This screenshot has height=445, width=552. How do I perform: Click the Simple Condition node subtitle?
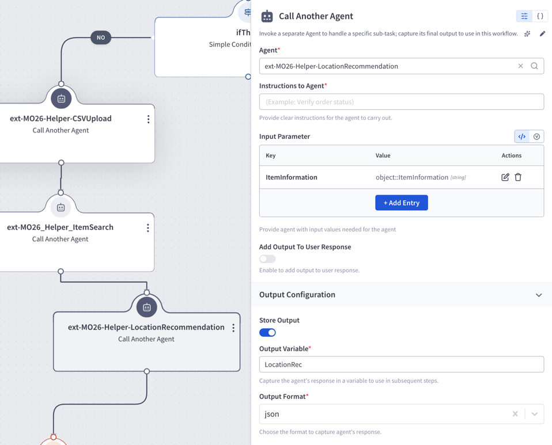(229, 44)
